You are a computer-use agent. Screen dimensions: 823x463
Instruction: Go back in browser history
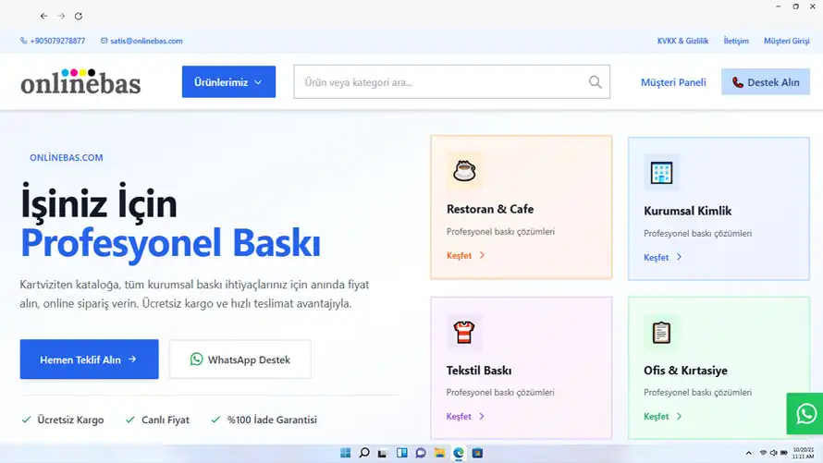pos(43,17)
